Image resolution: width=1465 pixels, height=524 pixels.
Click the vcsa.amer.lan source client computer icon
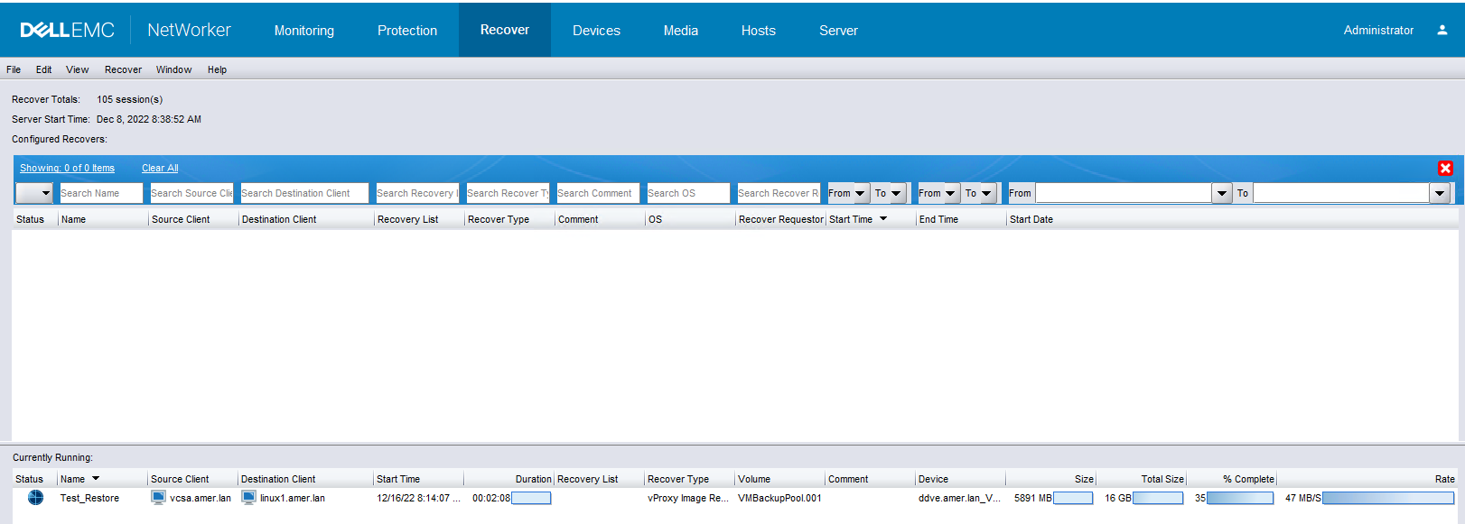click(x=158, y=498)
